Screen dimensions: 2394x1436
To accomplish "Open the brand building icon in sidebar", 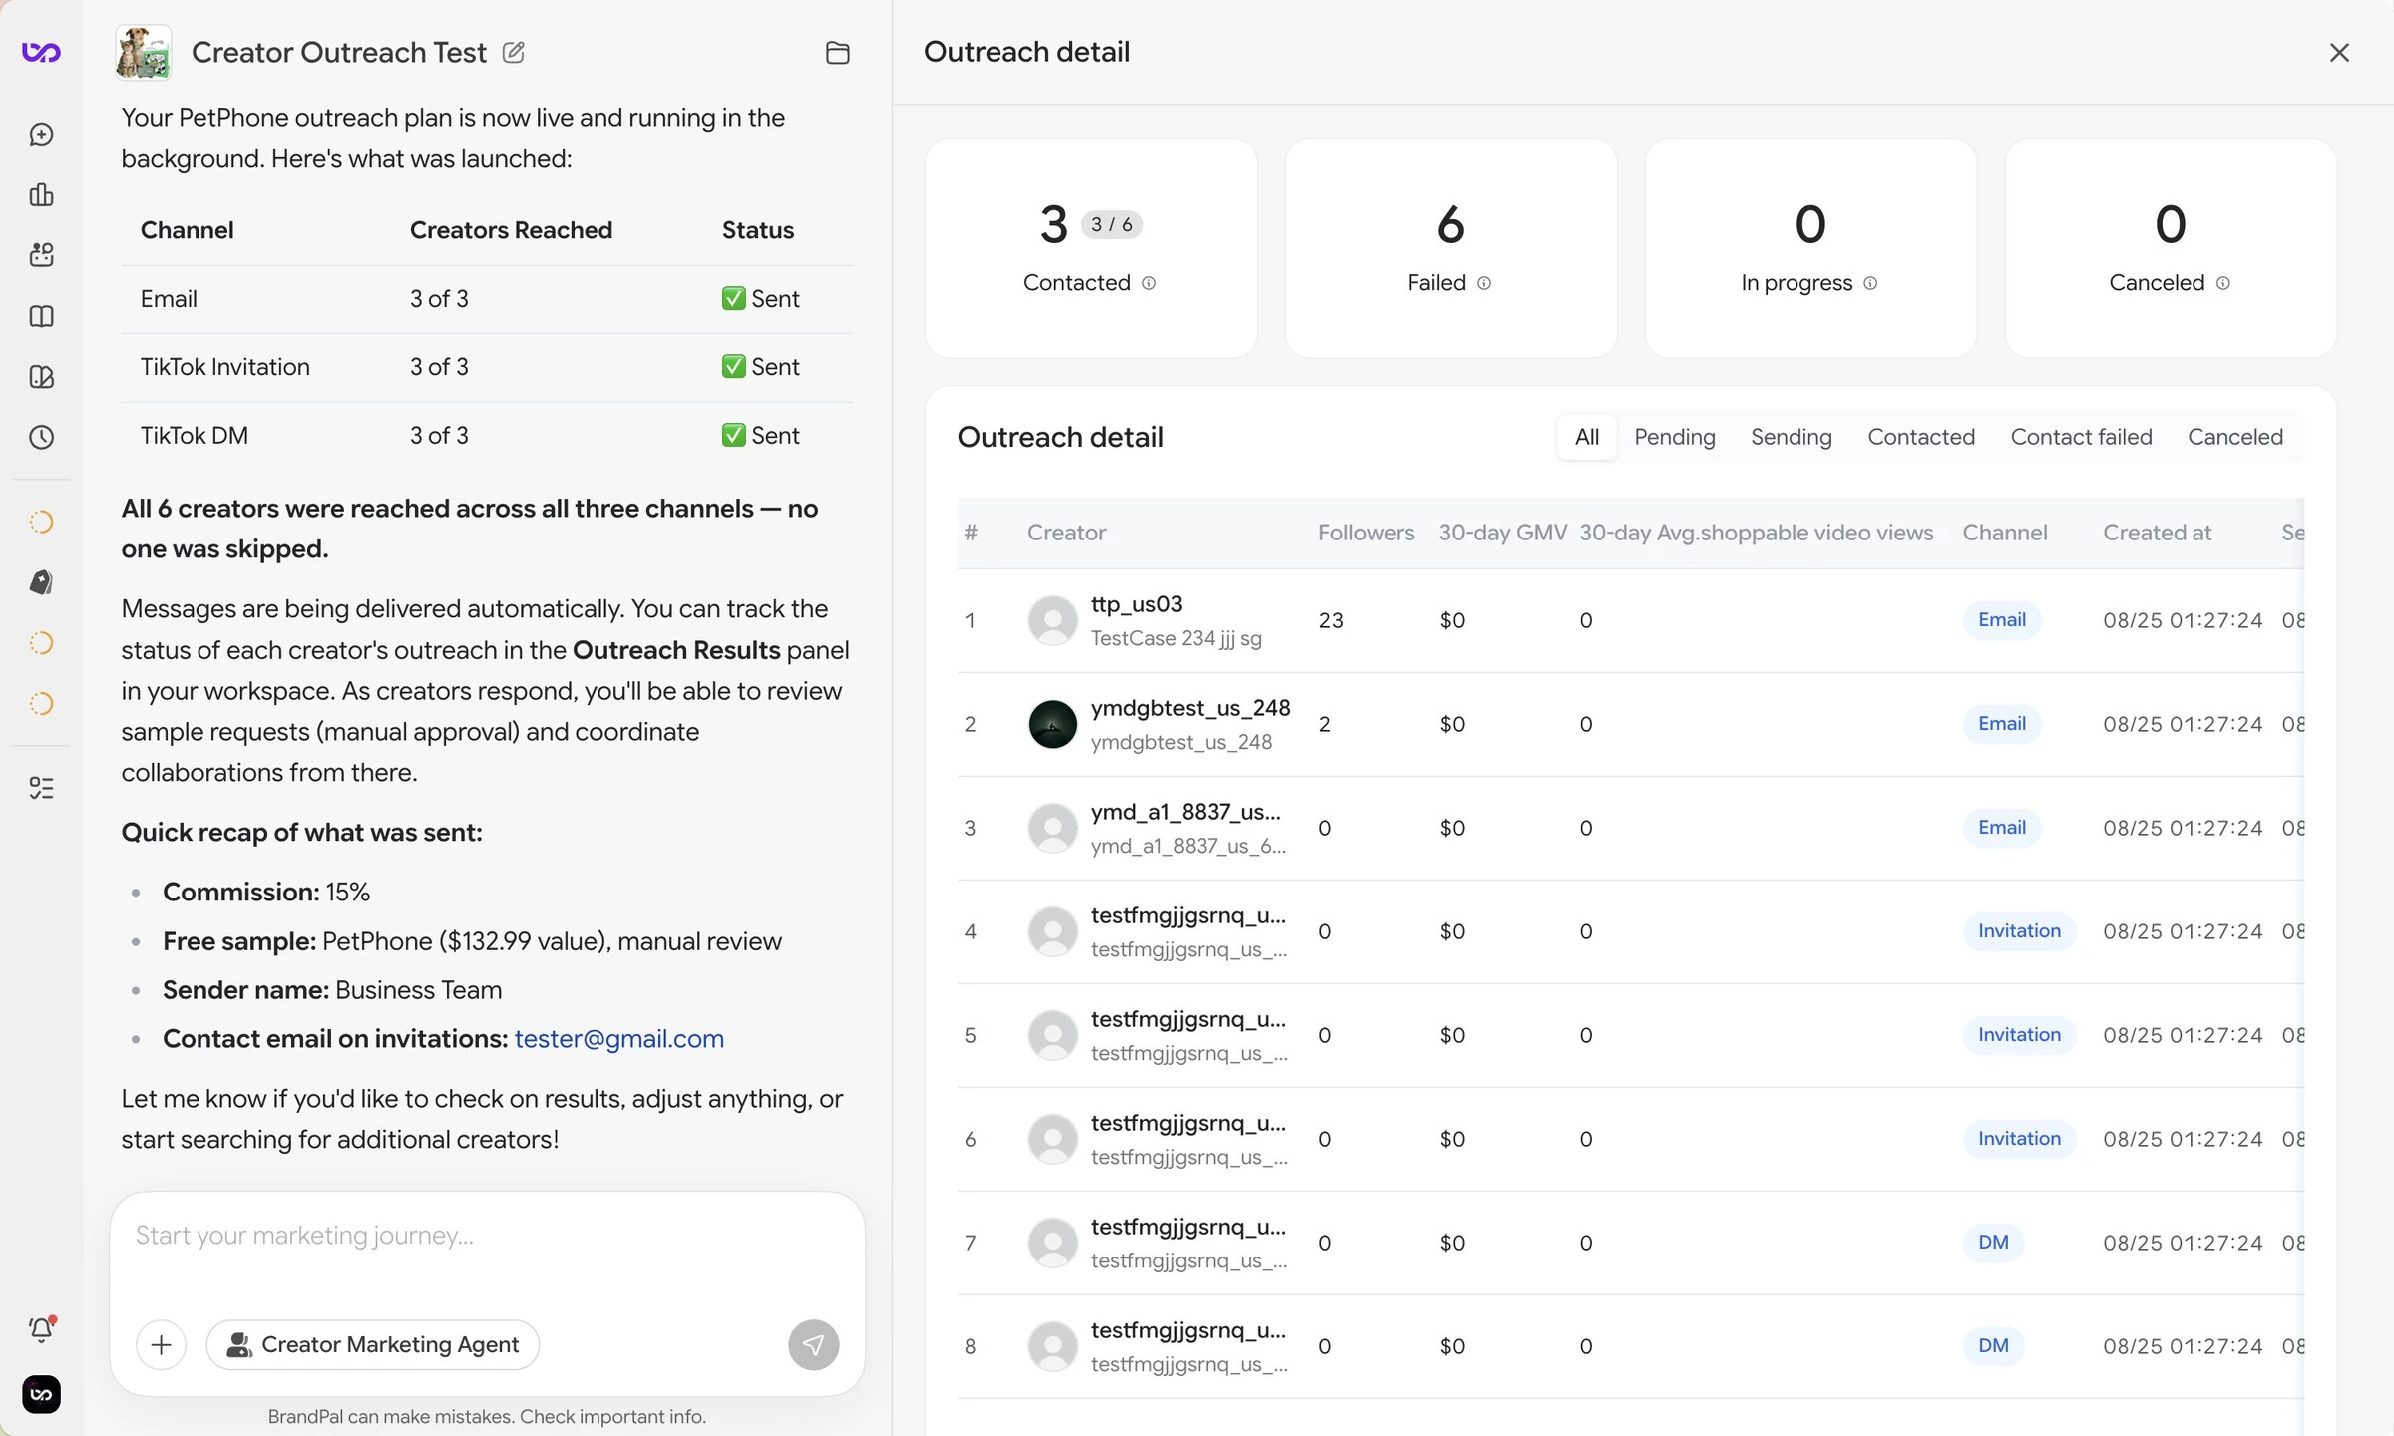I will click(41, 194).
